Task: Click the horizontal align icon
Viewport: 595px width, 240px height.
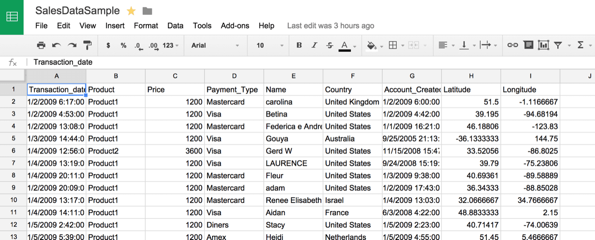Action: coord(443,45)
